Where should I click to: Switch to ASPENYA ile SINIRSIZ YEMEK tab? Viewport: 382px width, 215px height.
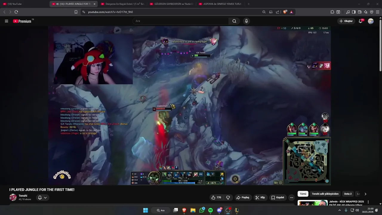[221, 4]
